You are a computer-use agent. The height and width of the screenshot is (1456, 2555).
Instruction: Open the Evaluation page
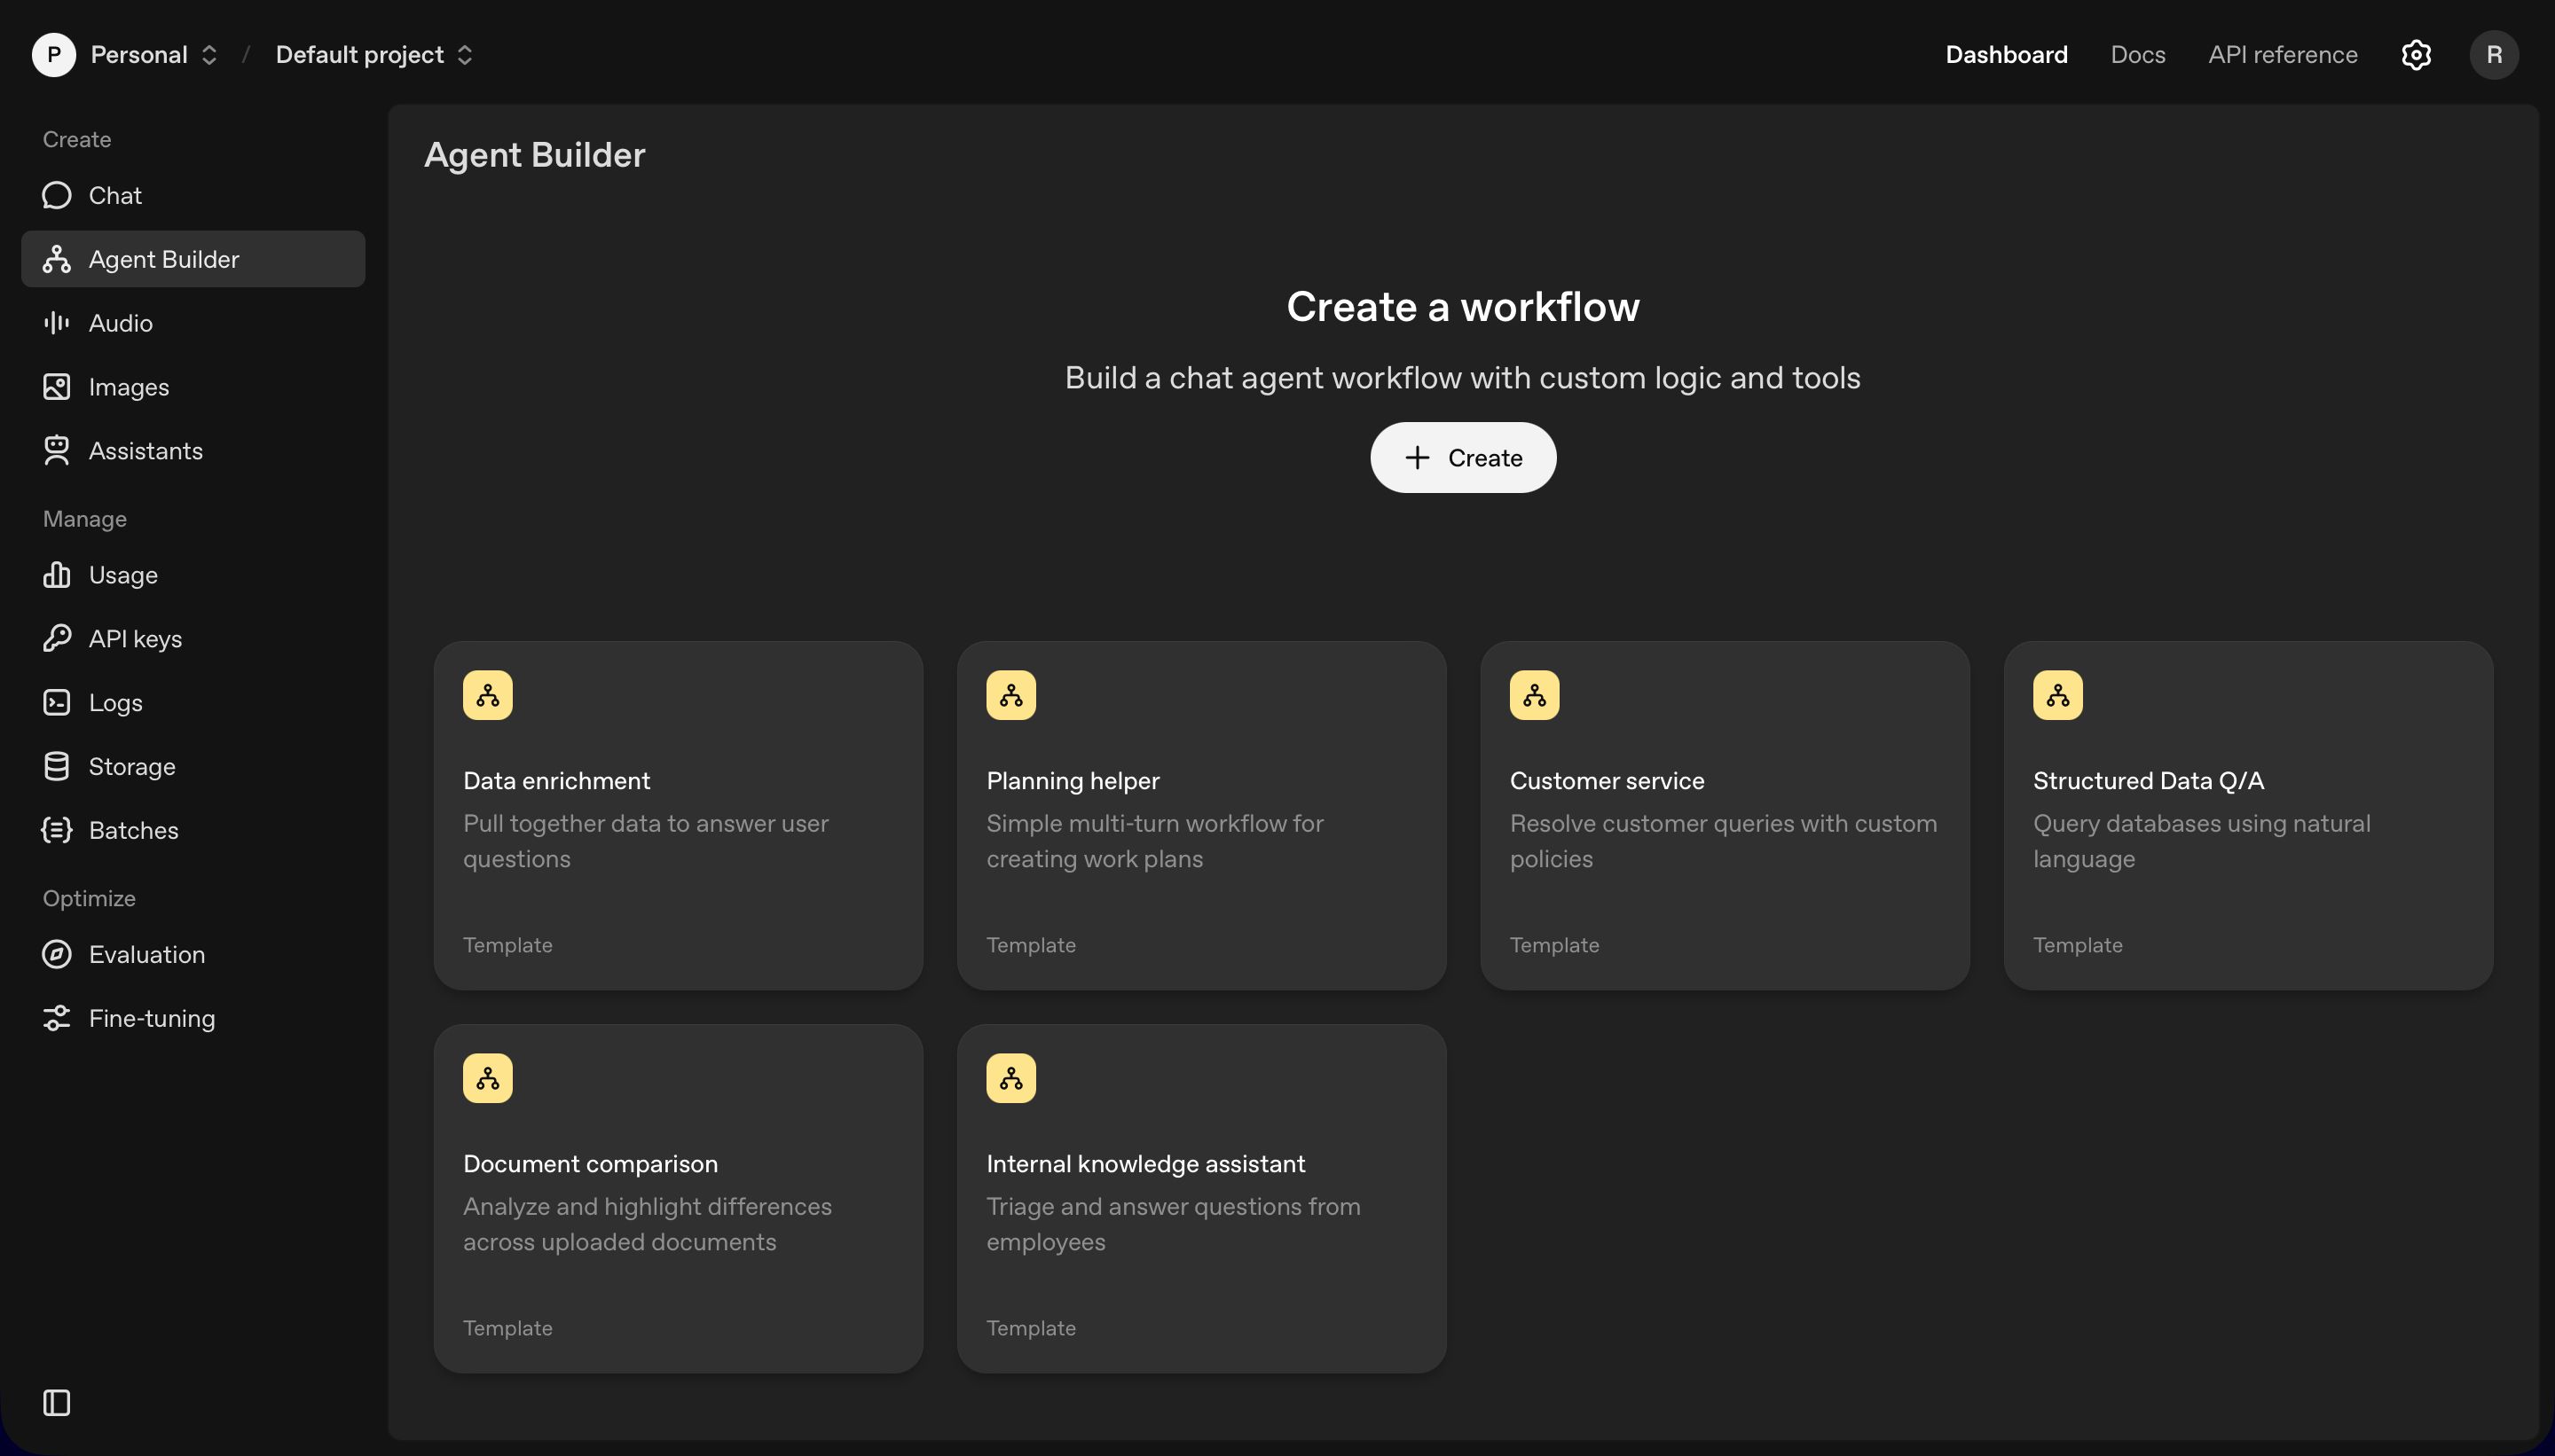coord(146,954)
